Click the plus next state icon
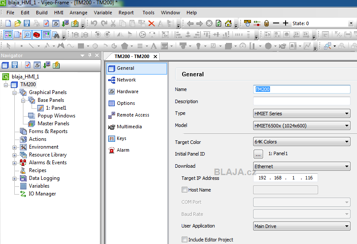357x244 pixels. 286,23
